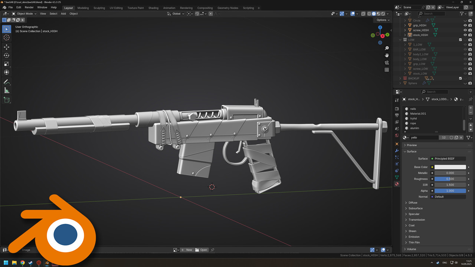Click the New image button

click(187, 250)
